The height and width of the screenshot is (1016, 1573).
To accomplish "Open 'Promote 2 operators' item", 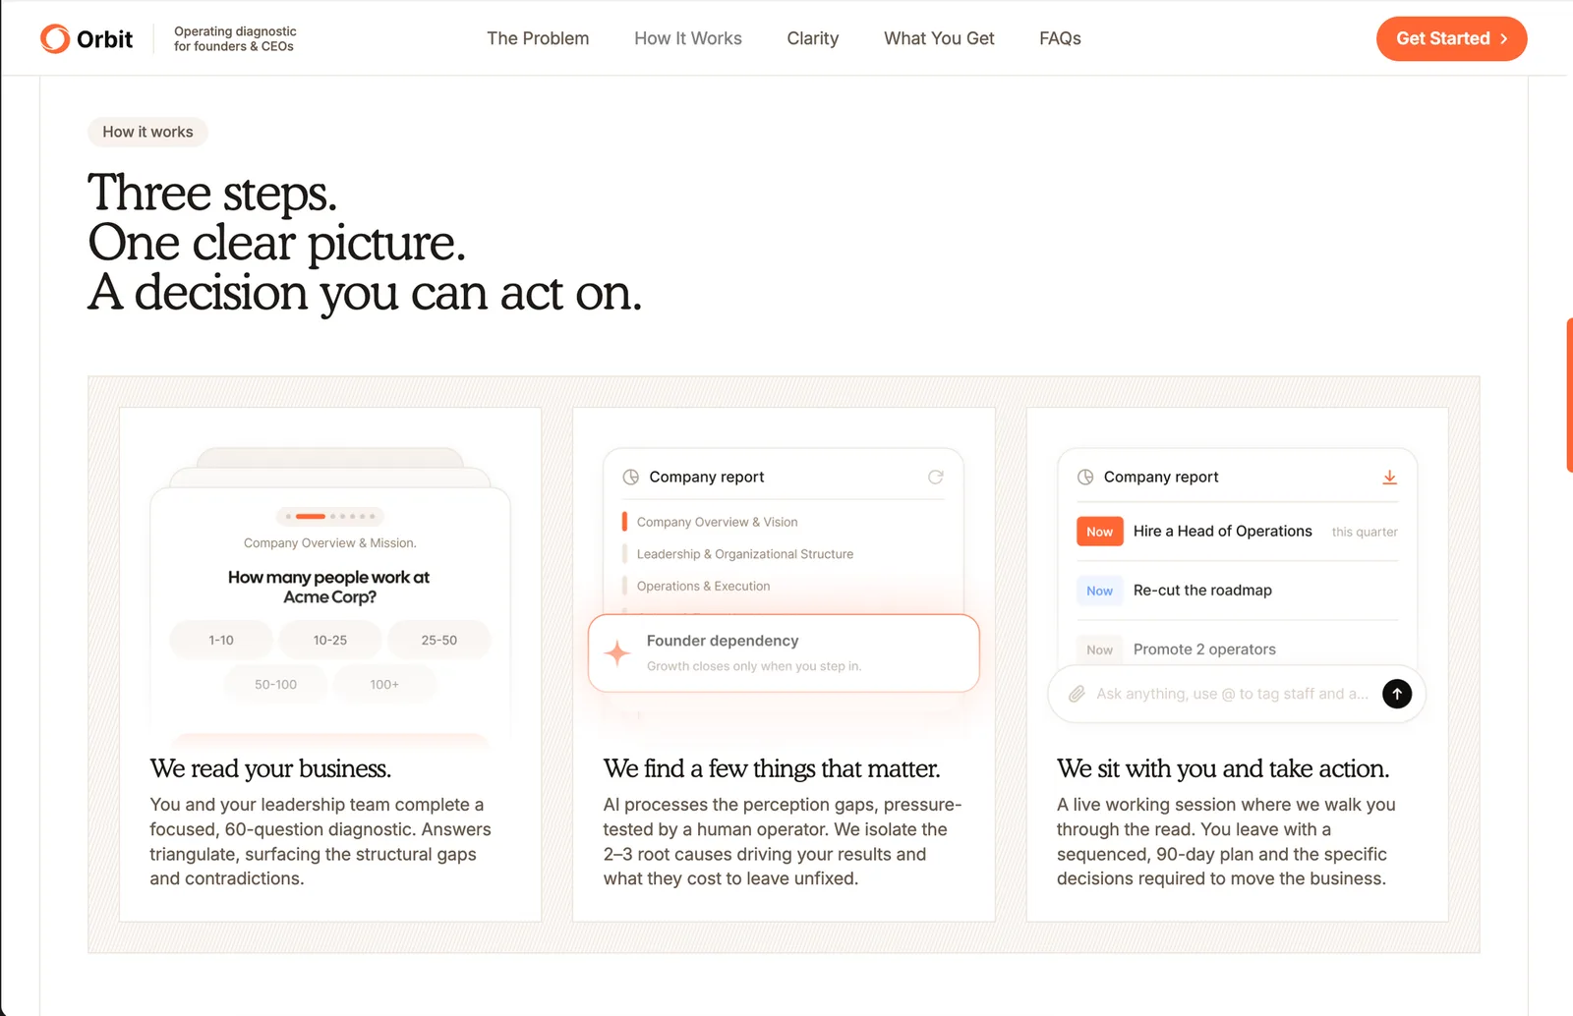I will 1204,649.
